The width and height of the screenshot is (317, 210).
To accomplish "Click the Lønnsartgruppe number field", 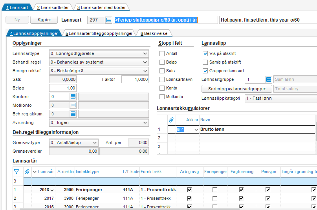I will click(255, 80).
